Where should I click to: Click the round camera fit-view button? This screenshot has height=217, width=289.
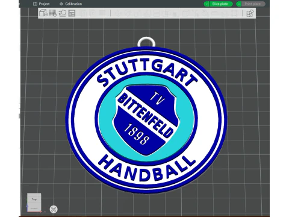click(54, 209)
